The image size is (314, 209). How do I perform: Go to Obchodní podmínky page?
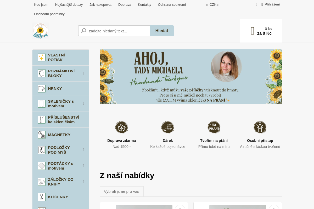tap(49, 14)
